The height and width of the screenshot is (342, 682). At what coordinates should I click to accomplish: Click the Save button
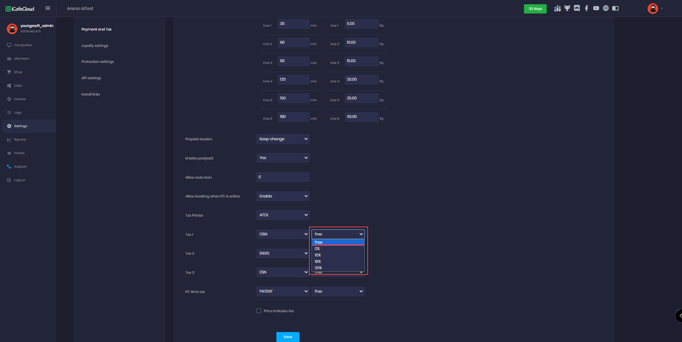coord(288,337)
